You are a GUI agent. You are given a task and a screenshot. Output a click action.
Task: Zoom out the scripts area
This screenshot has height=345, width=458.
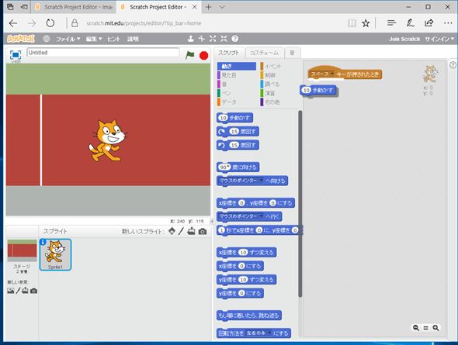(416, 328)
